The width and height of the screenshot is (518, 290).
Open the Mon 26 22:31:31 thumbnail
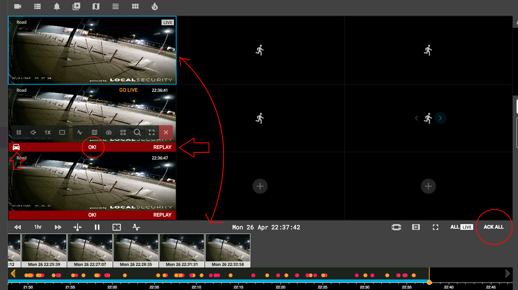182,251
